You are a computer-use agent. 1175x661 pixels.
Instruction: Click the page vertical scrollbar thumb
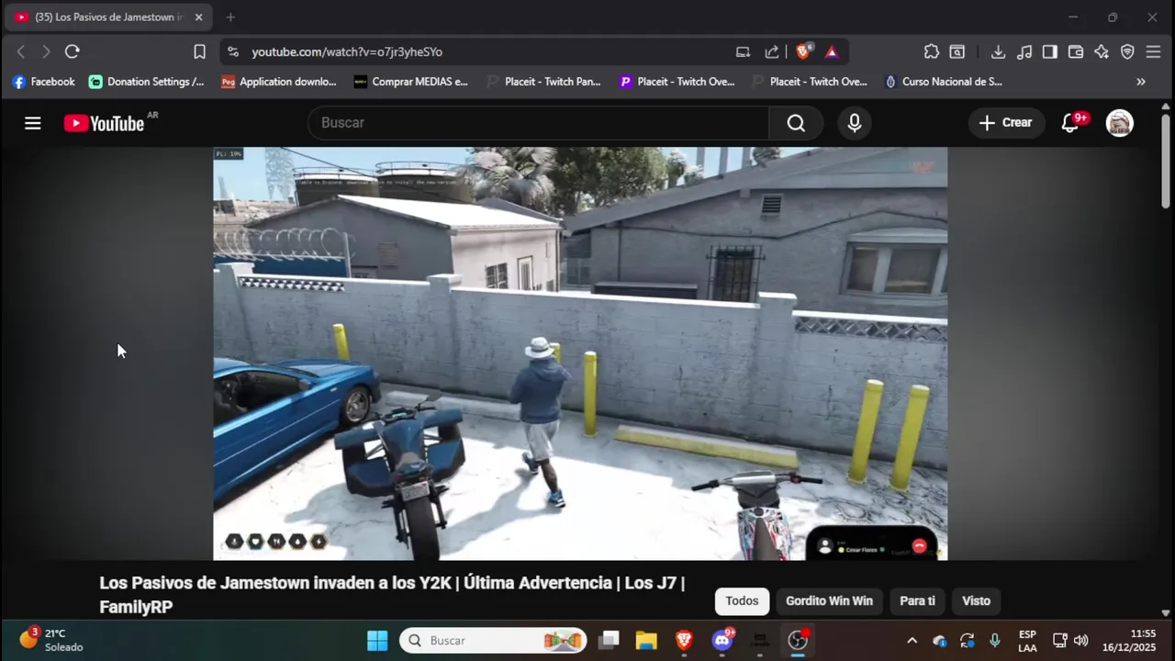tap(1166, 162)
